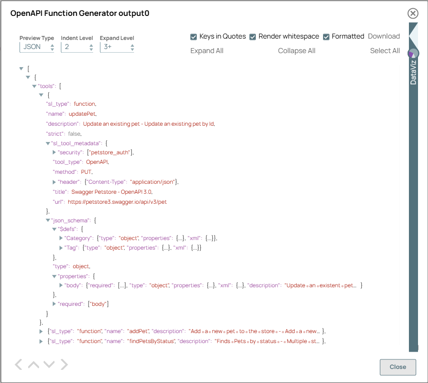428x383 pixels.
Task: Click the up arrow navigation icon
Action: click(33, 364)
